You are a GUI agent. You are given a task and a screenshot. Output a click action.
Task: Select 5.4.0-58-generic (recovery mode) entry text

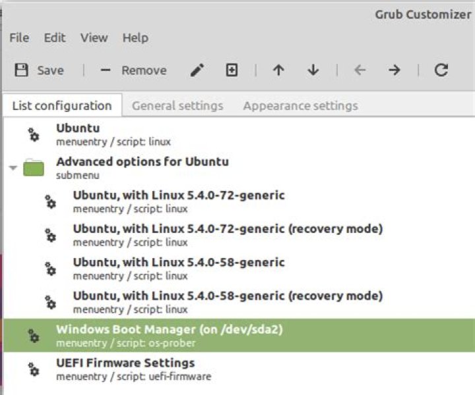click(228, 296)
